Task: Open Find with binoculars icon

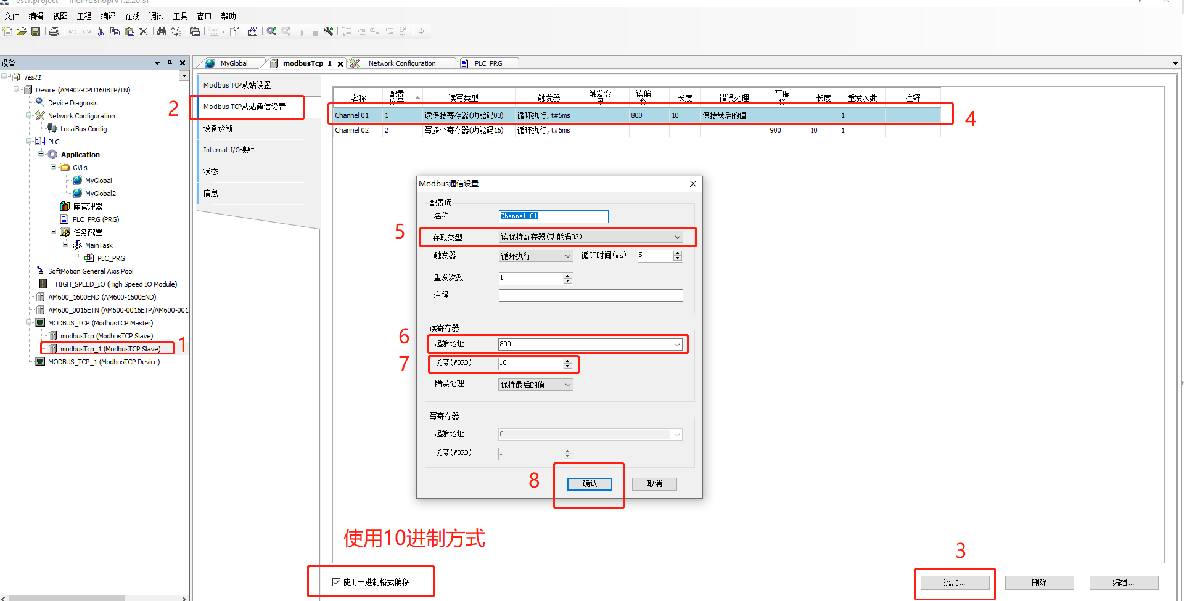Action: tap(162, 31)
